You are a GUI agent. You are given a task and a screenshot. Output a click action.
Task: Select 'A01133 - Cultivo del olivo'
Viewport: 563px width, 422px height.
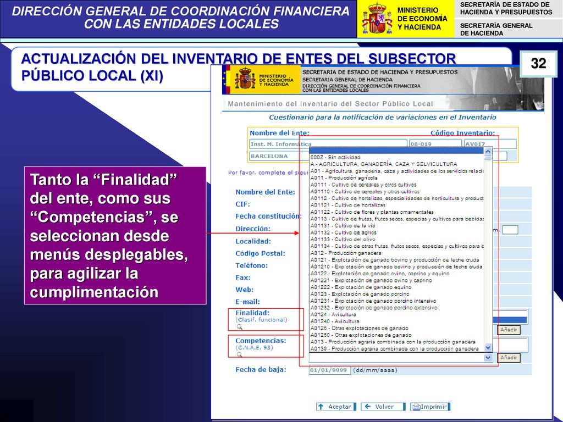397,239
